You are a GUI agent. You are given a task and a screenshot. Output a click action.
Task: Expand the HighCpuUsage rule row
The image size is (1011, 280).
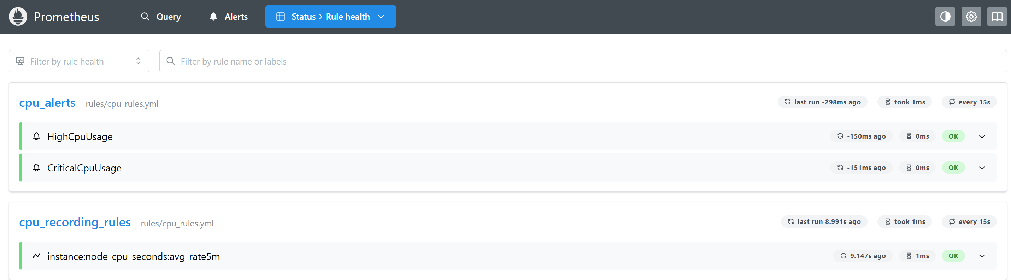coord(982,136)
